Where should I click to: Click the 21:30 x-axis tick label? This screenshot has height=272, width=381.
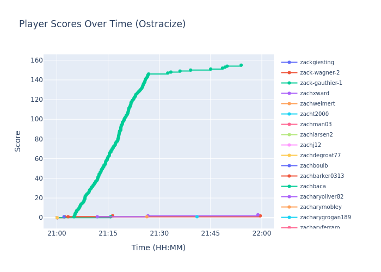pos(159,233)
